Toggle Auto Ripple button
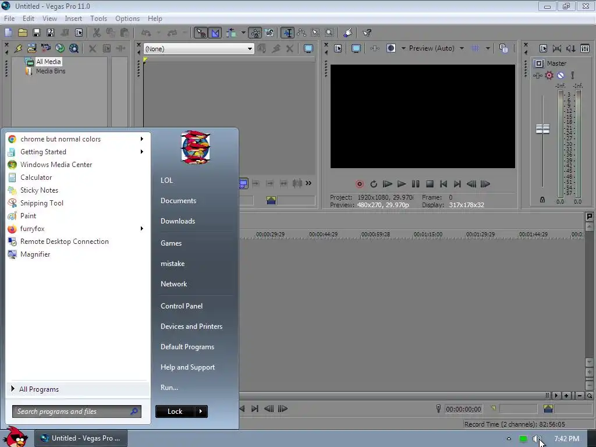Image resolution: width=596 pixels, height=447 pixels. (231, 33)
